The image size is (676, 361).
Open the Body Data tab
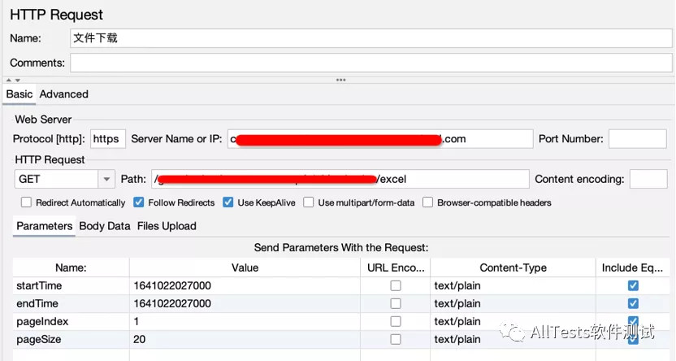click(x=105, y=226)
